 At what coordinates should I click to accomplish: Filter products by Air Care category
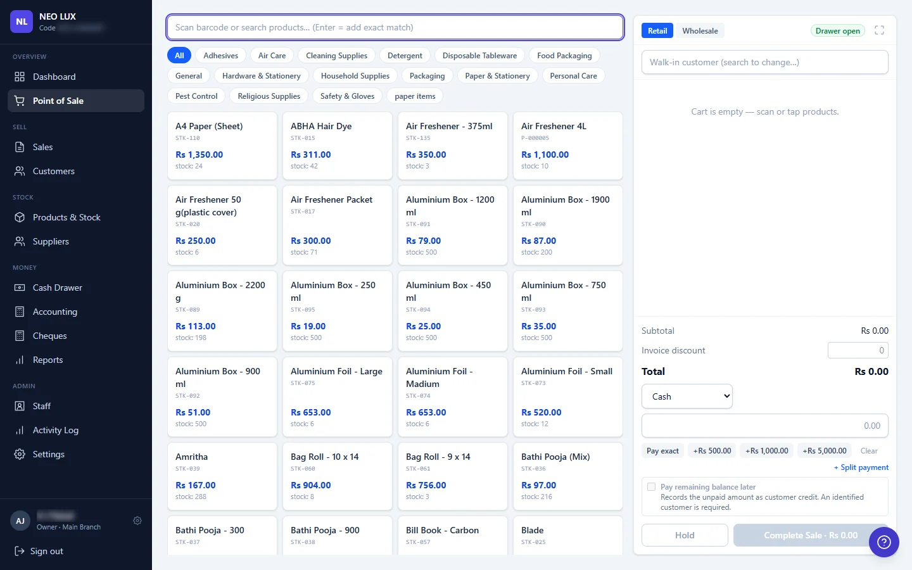click(x=272, y=56)
